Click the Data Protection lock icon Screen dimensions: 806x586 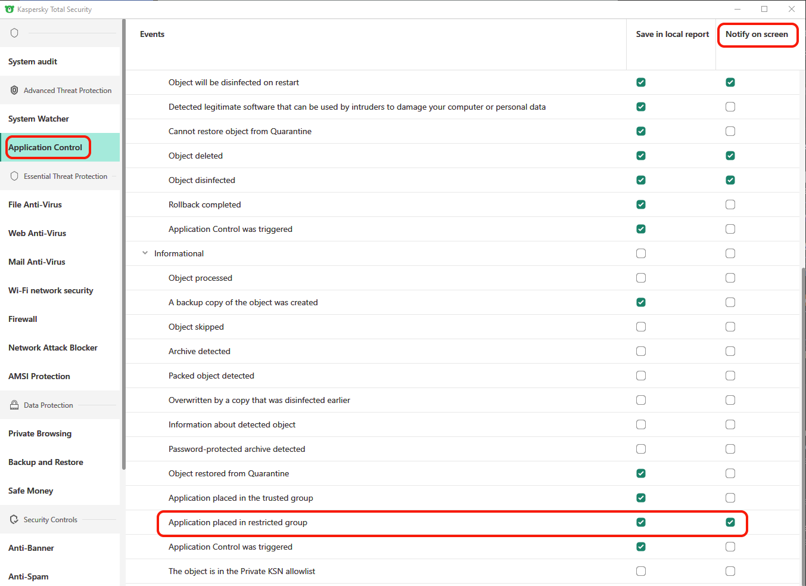coord(14,405)
